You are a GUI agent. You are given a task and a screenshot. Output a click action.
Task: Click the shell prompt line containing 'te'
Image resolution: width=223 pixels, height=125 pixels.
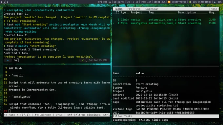pos(57,60)
